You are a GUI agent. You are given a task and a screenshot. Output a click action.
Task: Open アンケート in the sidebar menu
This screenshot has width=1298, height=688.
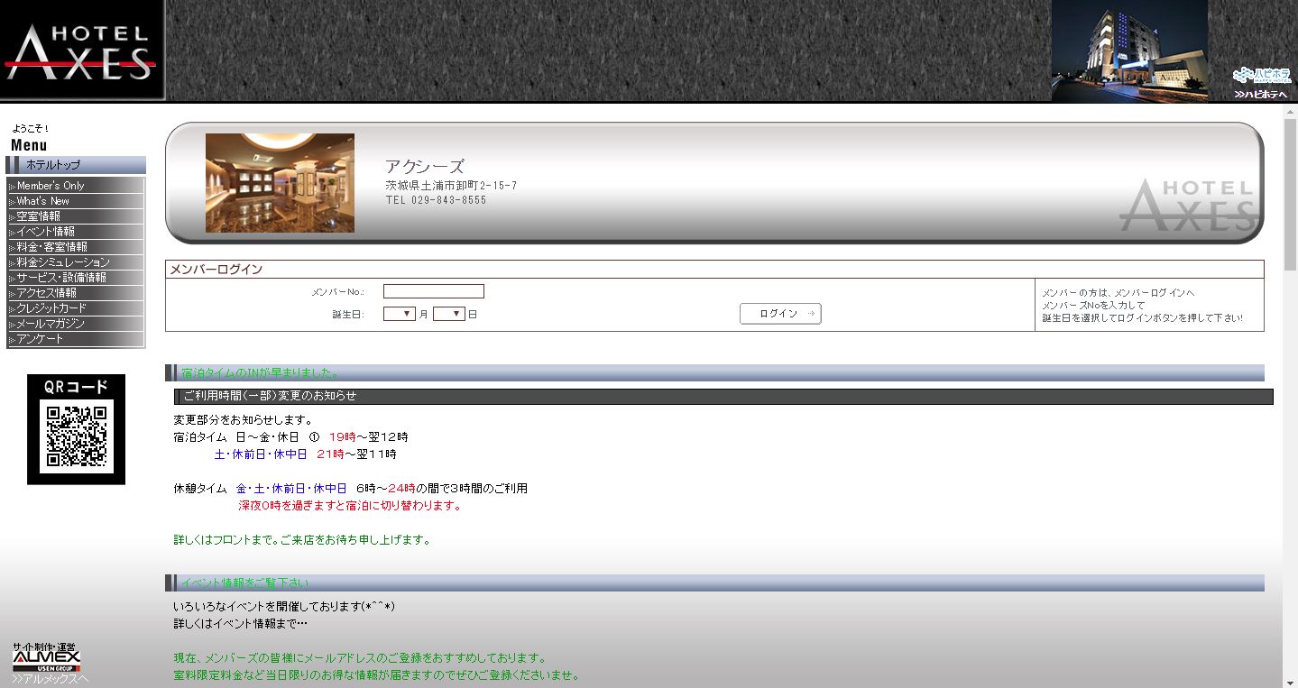[x=76, y=339]
